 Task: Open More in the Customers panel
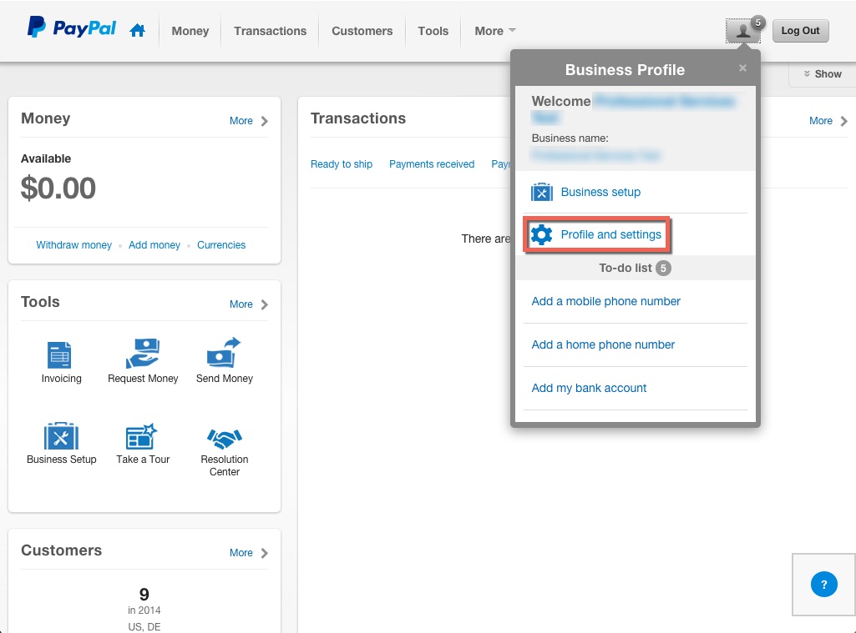click(241, 553)
